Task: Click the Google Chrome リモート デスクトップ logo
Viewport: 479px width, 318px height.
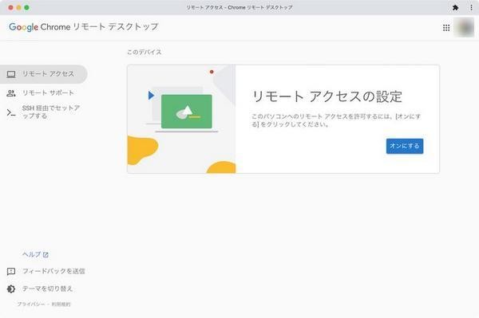Action: [83, 27]
